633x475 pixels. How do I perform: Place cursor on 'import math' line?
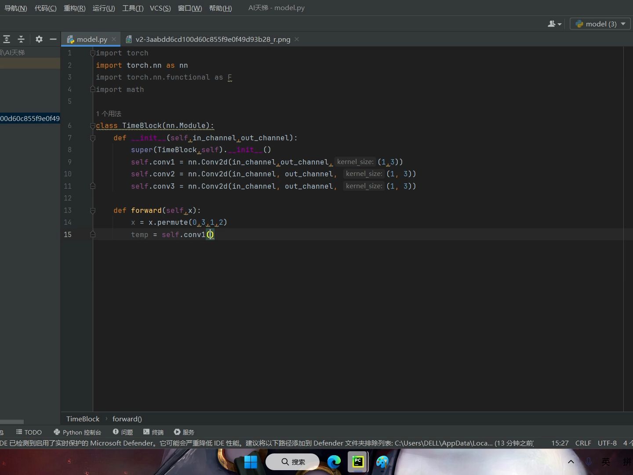click(x=120, y=89)
